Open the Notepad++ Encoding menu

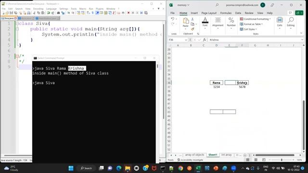click(38, 9)
